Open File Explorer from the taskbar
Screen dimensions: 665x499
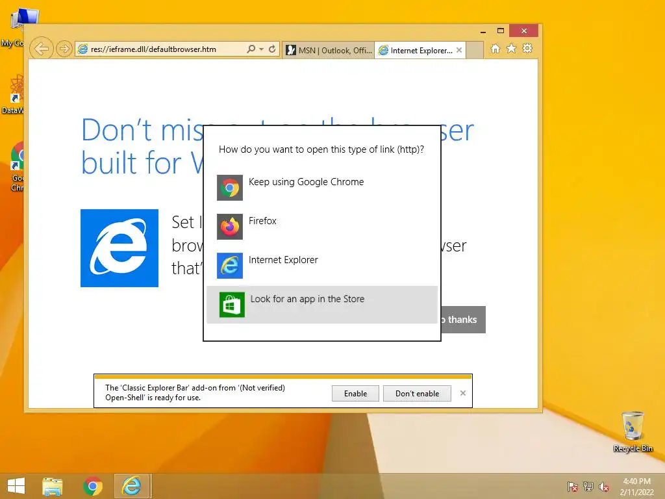(x=53, y=486)
